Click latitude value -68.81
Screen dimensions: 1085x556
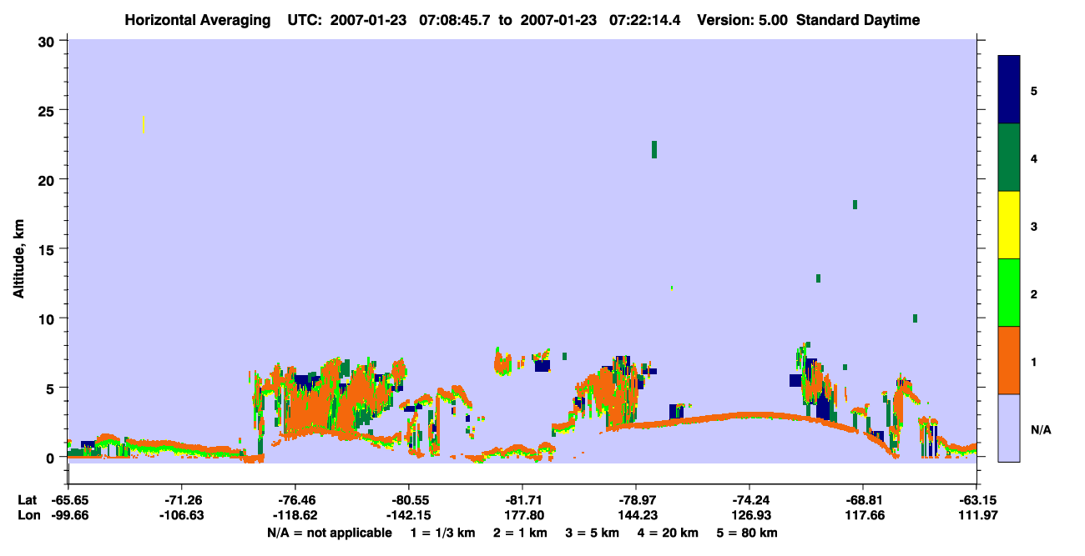point(863,500)
